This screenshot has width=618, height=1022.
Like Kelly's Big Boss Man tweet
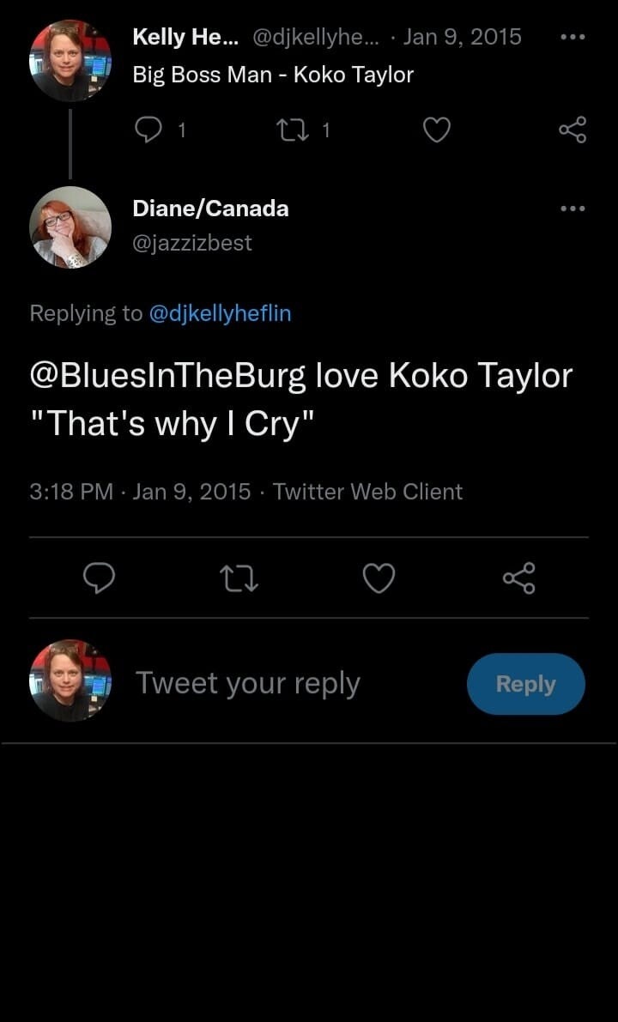coord(437,130)
